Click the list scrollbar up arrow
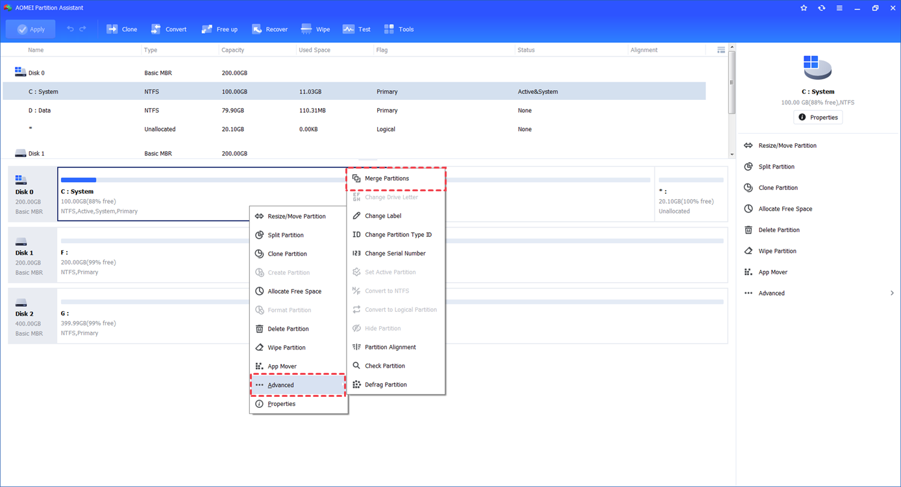The width and height of the screenshot is (901, 487). pyautogui.click(x=732, y=47)
